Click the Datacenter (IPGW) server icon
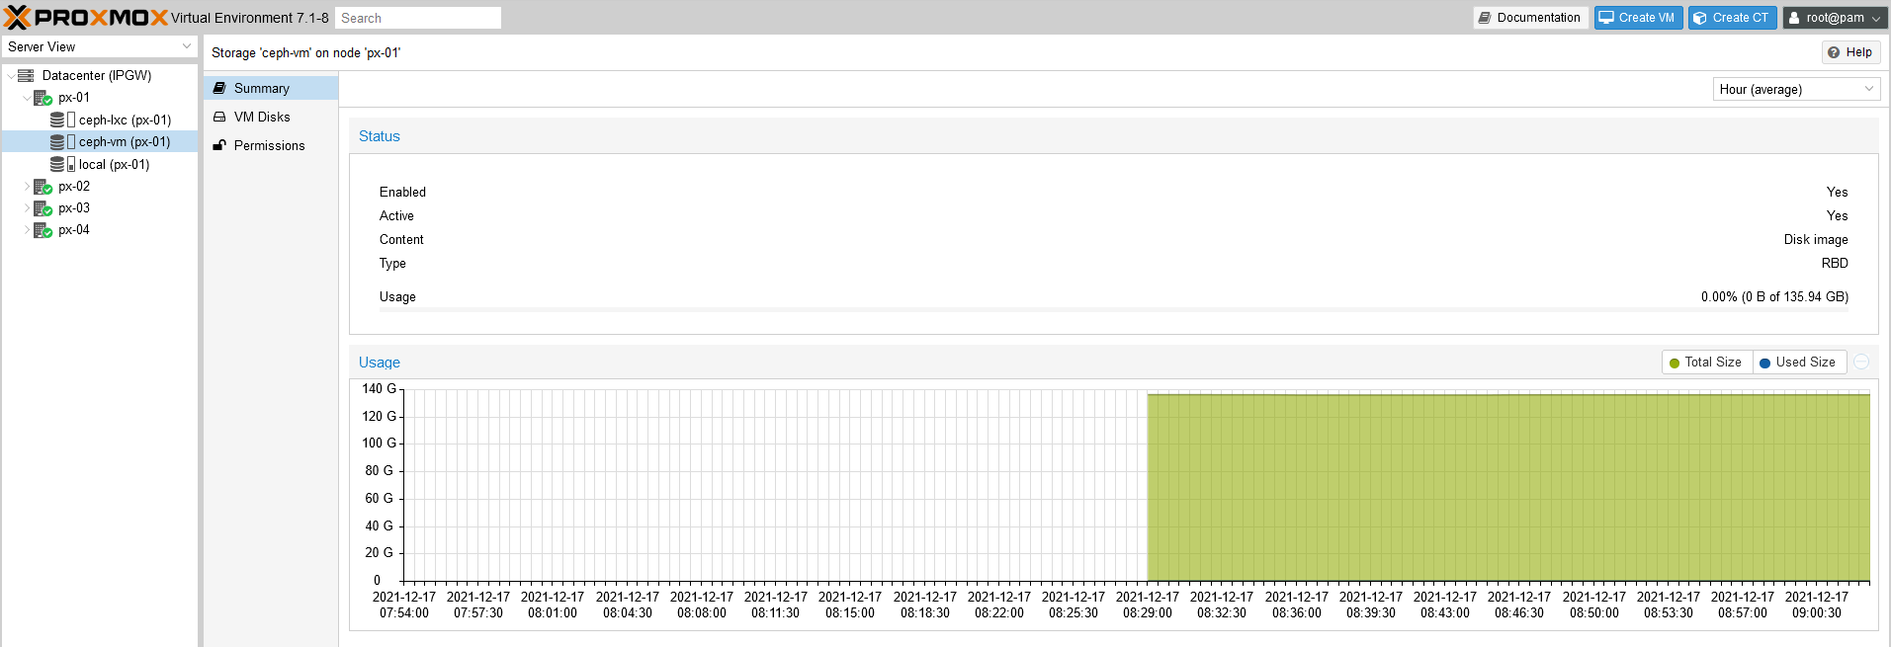This screenshot has height=647, width=1891. click(26, 76)
